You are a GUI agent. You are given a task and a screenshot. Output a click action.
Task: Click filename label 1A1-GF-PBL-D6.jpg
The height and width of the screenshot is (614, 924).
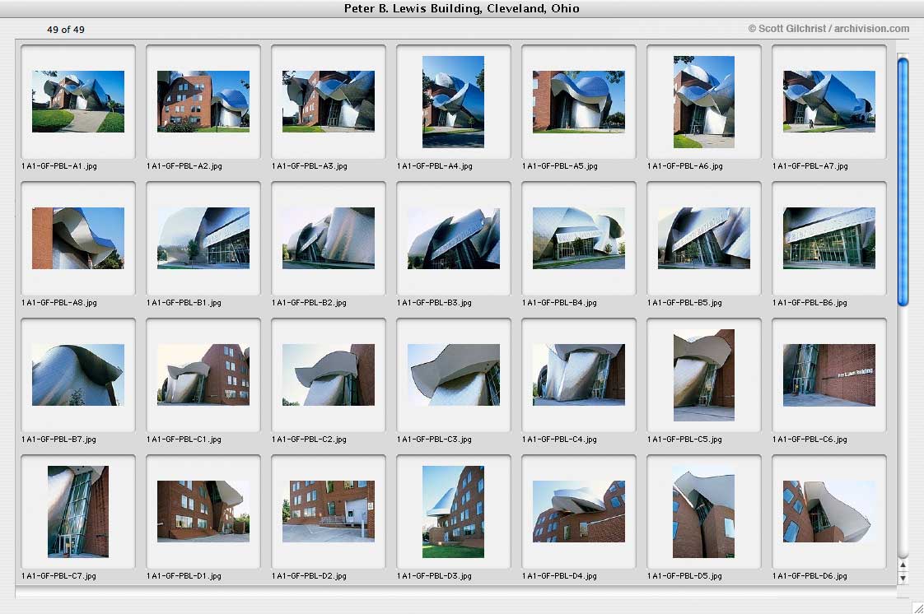(x=810, y=576)
